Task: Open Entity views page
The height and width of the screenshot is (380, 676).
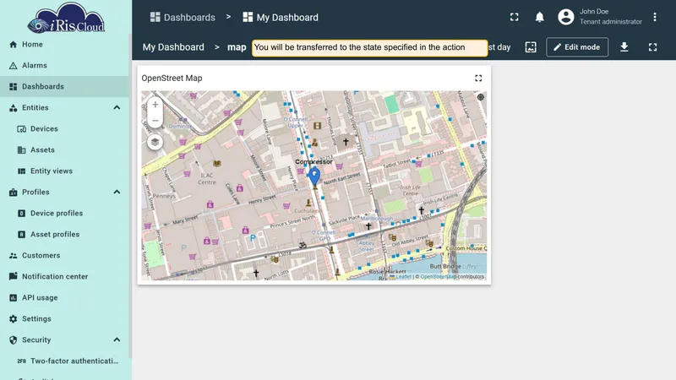Action: point(65,171)
